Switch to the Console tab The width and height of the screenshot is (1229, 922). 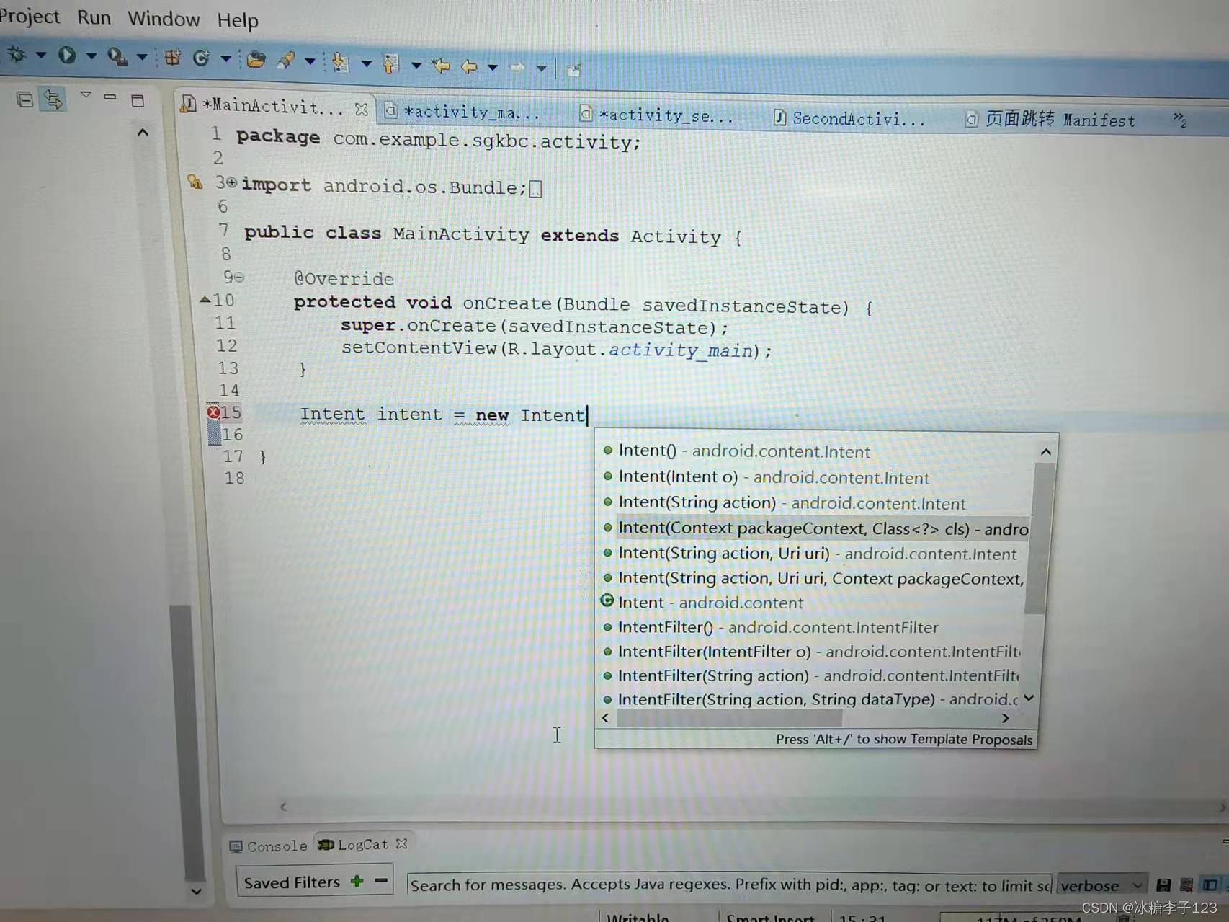point(269,846)
